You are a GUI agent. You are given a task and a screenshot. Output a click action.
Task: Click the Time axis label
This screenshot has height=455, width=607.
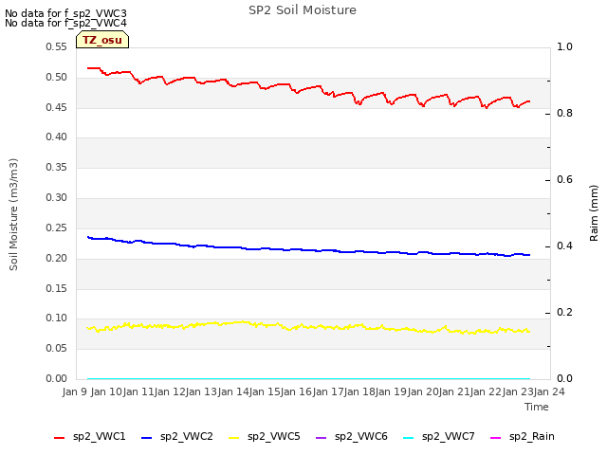click(x=537, y=407)
